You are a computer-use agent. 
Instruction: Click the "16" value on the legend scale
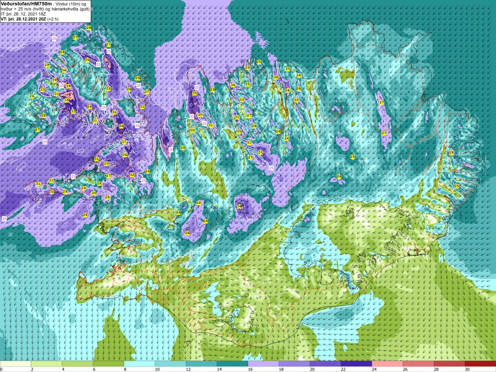250,369
